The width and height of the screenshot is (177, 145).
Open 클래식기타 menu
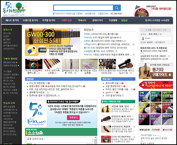pyautogui.click(x=97, y=20)
